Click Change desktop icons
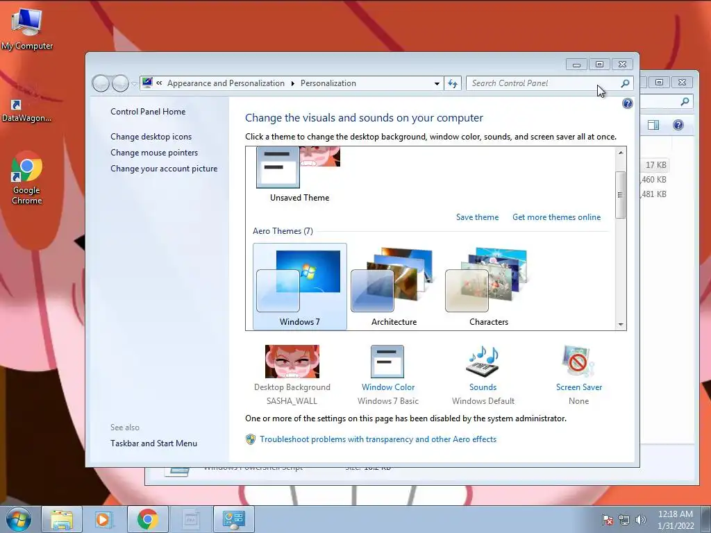The width and height of the screenshot is (711, 533). click(x=151, y=137)
